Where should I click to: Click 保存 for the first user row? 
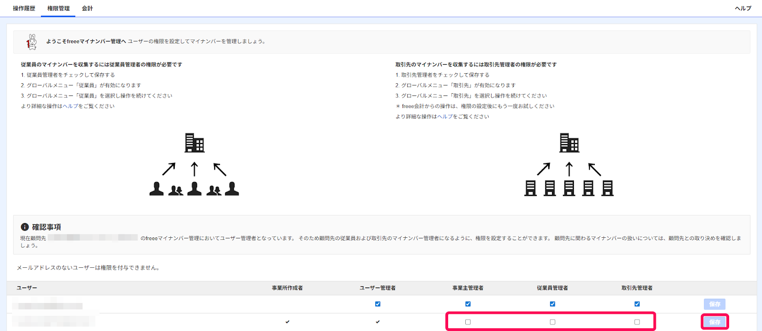714,304
